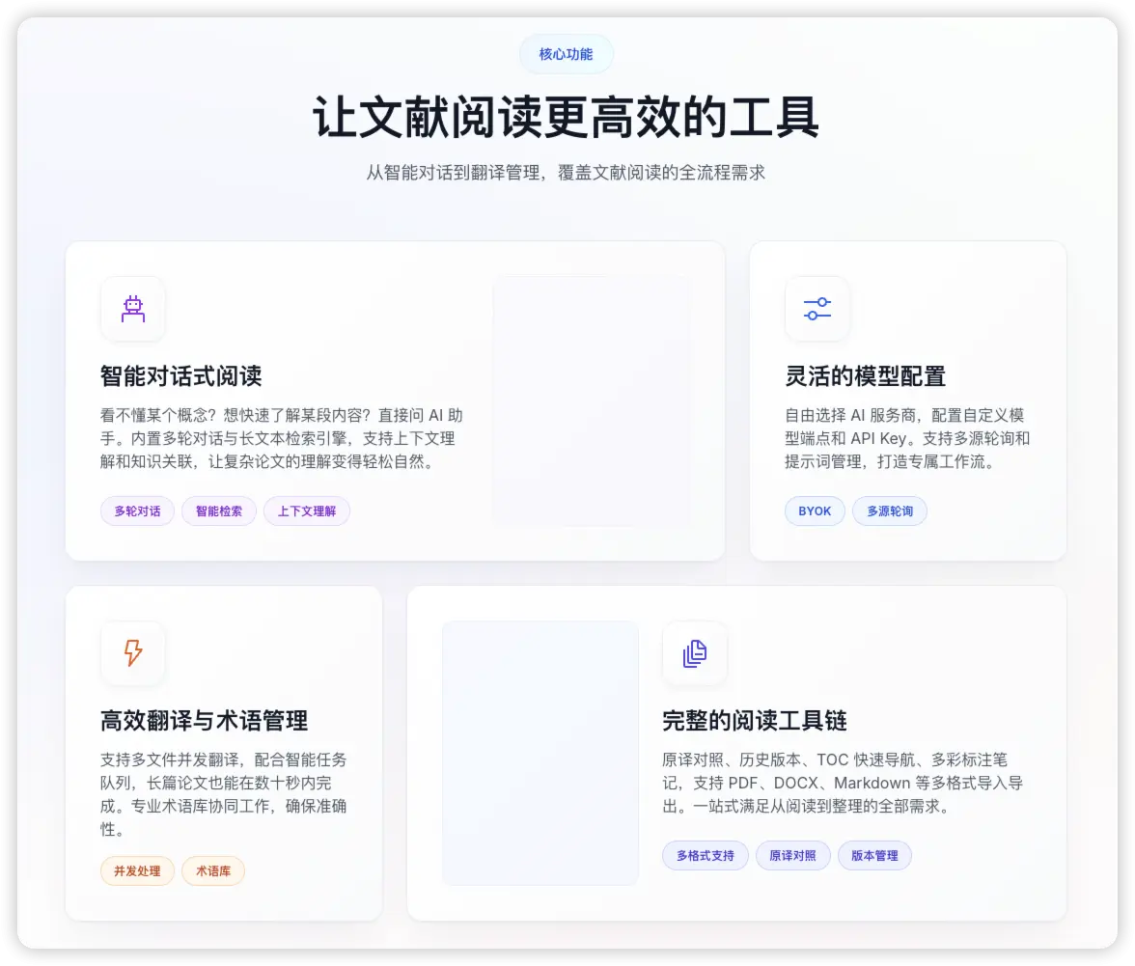The image size is (1135, 966).
Task: Click the 原译对照 pill
Action: [x=793, y=855]
